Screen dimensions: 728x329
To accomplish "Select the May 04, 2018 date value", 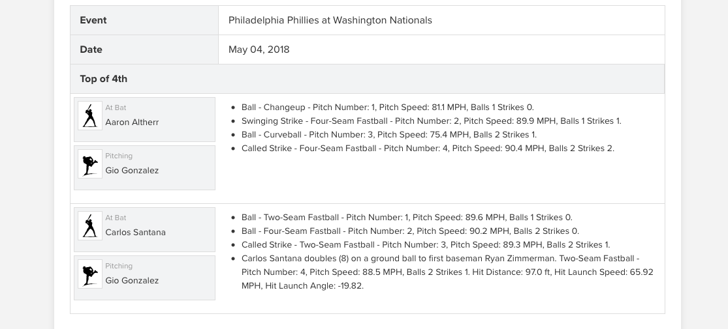I will [259, 50].
